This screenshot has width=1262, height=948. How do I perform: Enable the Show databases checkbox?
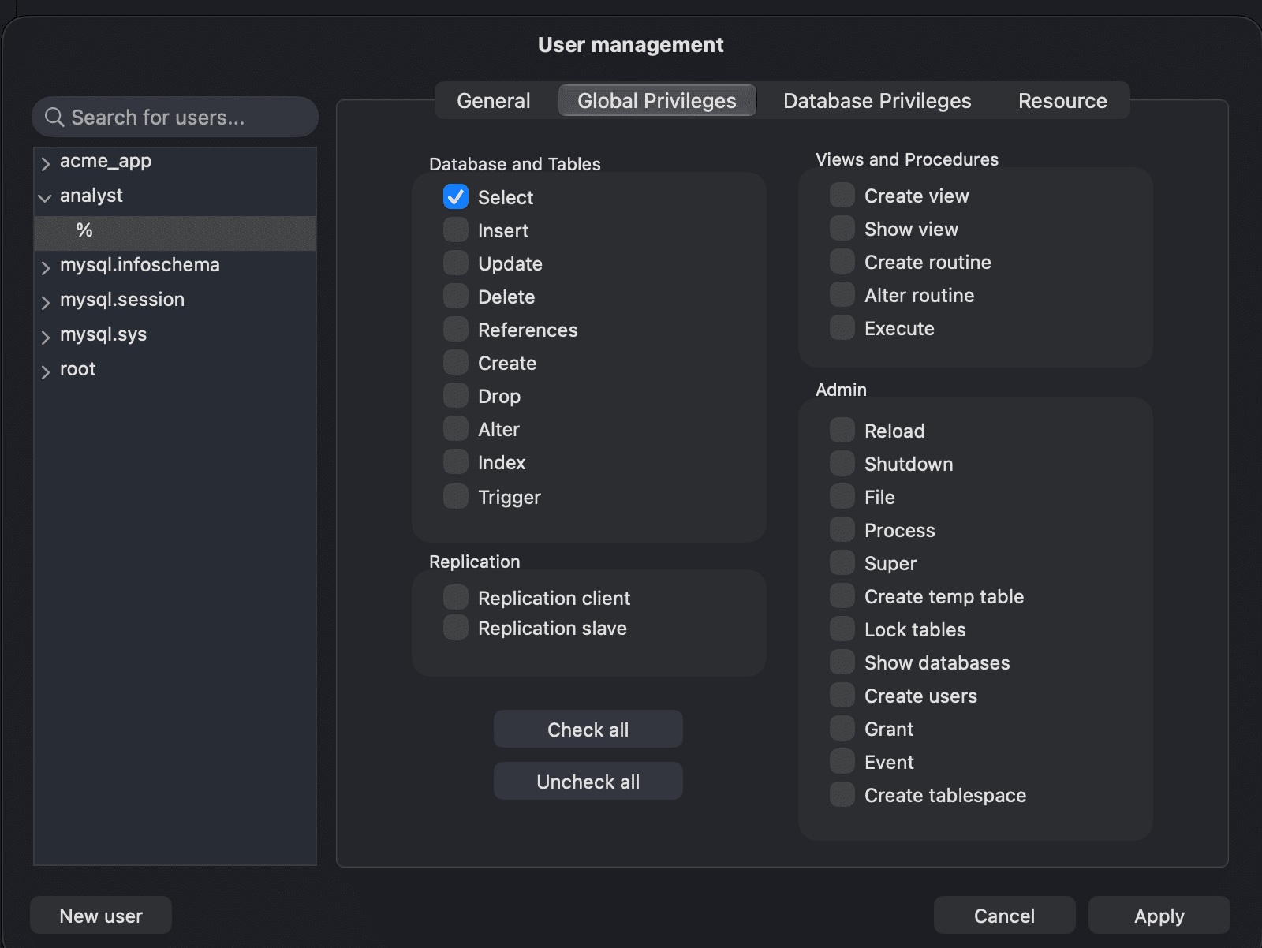[842, 662]
